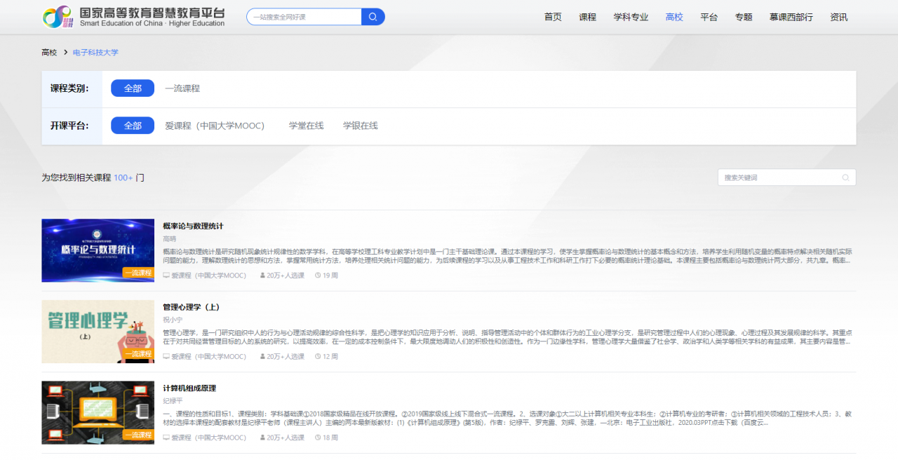Viewport: 898px width, 460px height.
Task: Click the search magnifier icon in the top search bar
Action: point(373,16)
